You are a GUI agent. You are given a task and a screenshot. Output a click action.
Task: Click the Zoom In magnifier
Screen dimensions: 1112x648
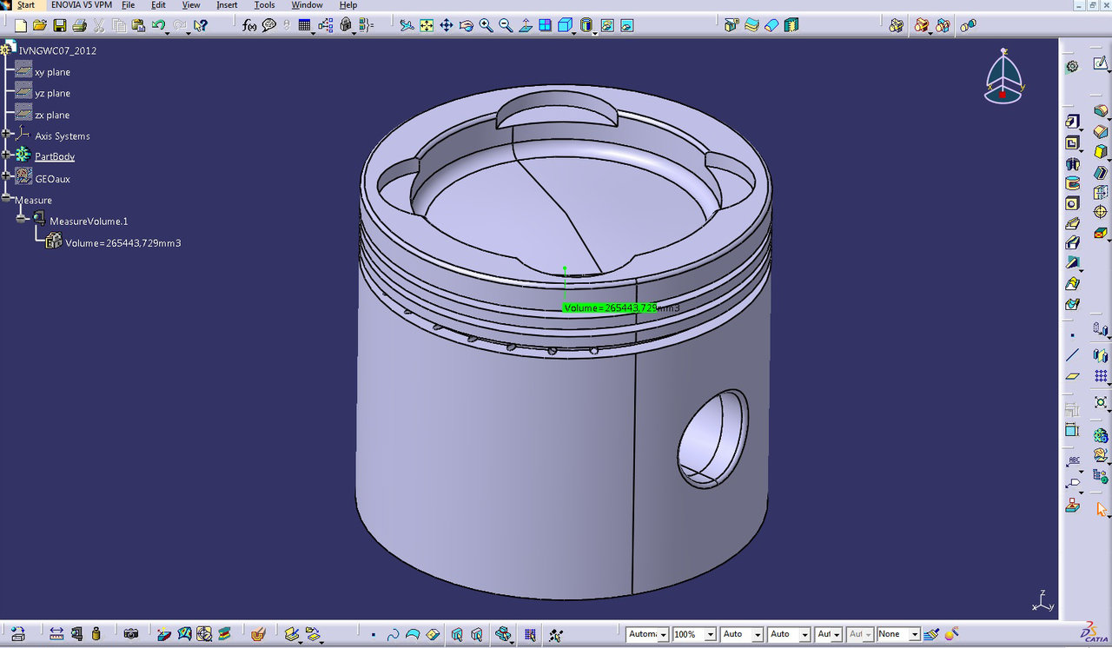[x=486, y=26]
